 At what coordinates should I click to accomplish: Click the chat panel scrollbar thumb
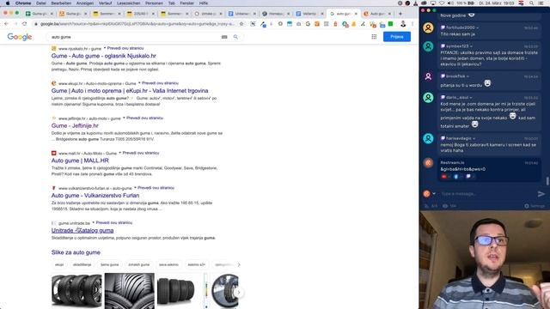tap(547, 181)
